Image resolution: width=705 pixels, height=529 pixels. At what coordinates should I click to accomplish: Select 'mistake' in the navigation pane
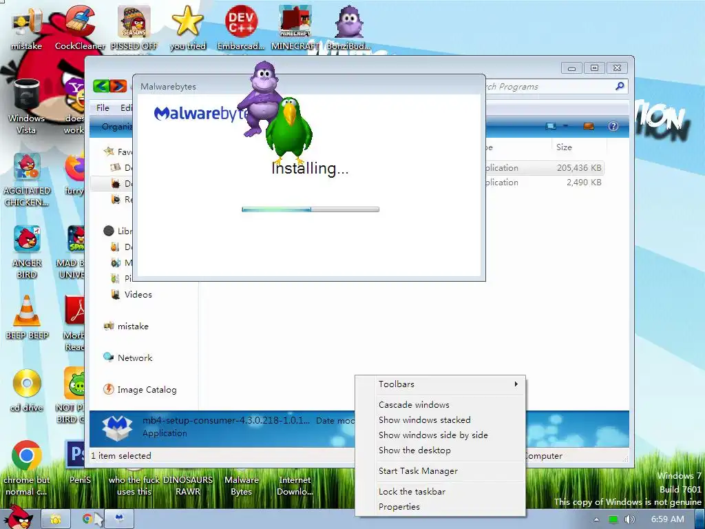coord(133,326)
